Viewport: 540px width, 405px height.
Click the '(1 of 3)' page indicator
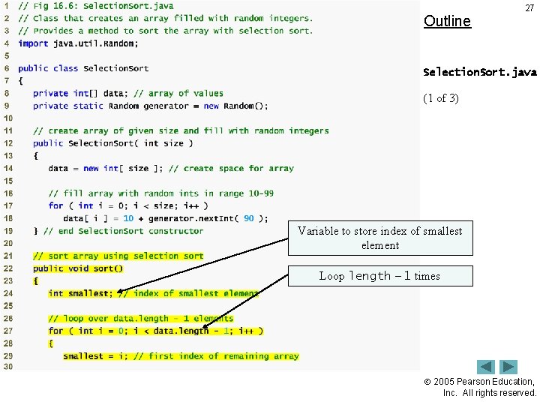(441, 98)
